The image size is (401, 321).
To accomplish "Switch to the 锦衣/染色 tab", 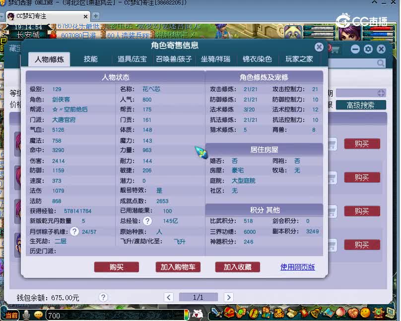I will [x=257, y=59].
